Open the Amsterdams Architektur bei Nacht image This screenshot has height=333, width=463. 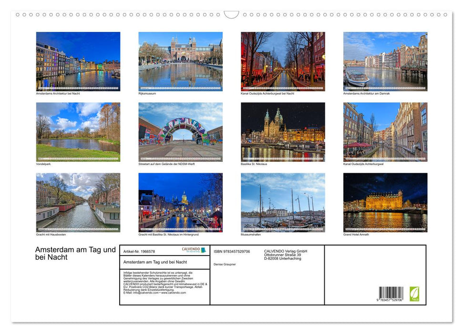tap(78, 61)
